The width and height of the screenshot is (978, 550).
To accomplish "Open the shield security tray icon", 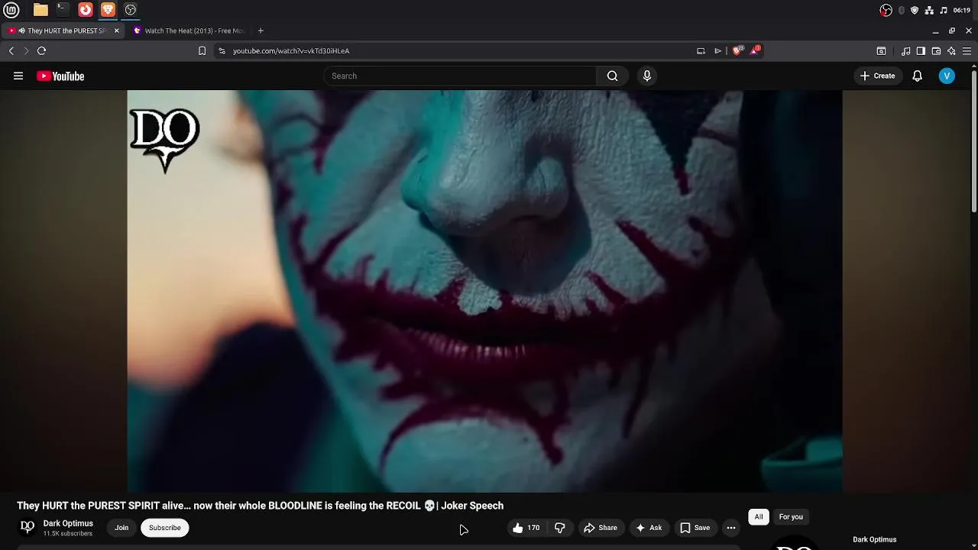I will pyautogui.click(x=915, y=10).
